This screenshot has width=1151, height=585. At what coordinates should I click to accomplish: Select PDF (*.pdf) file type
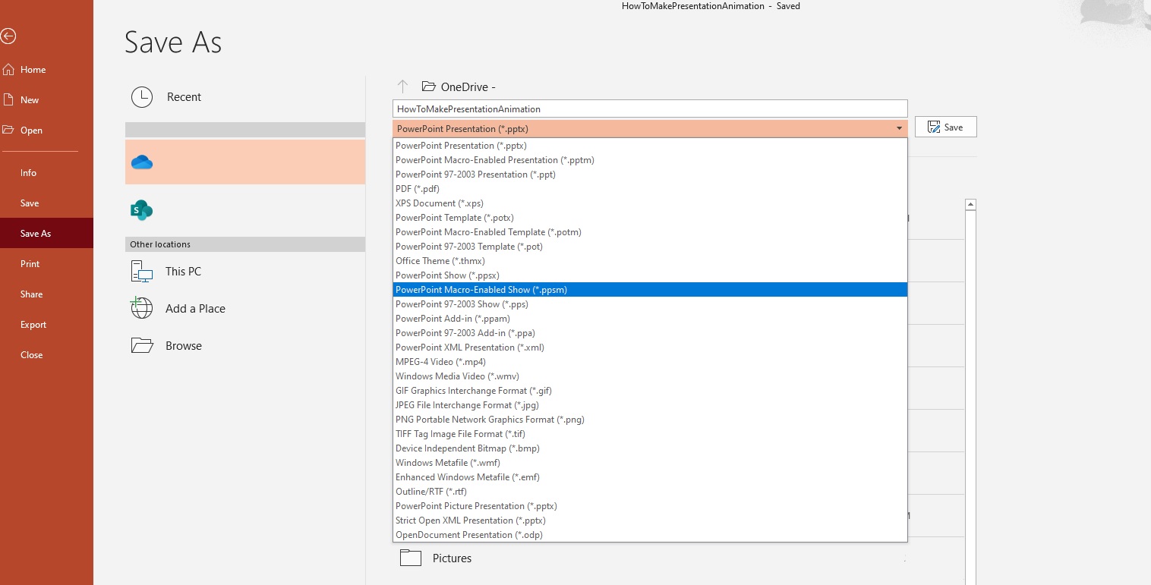coord(650,189)
